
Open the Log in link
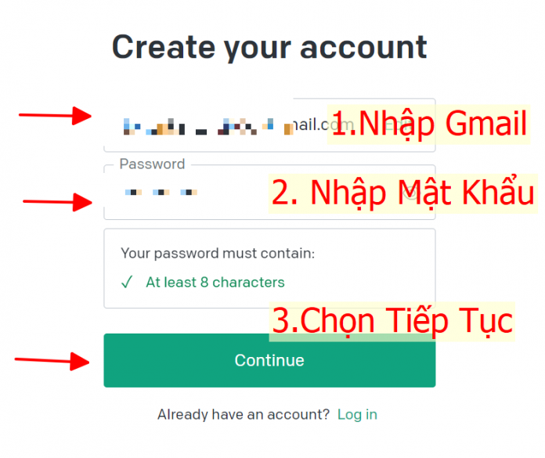pos(357,415)
